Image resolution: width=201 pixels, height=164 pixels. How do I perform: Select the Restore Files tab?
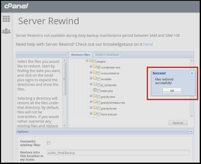coord(81,55)
